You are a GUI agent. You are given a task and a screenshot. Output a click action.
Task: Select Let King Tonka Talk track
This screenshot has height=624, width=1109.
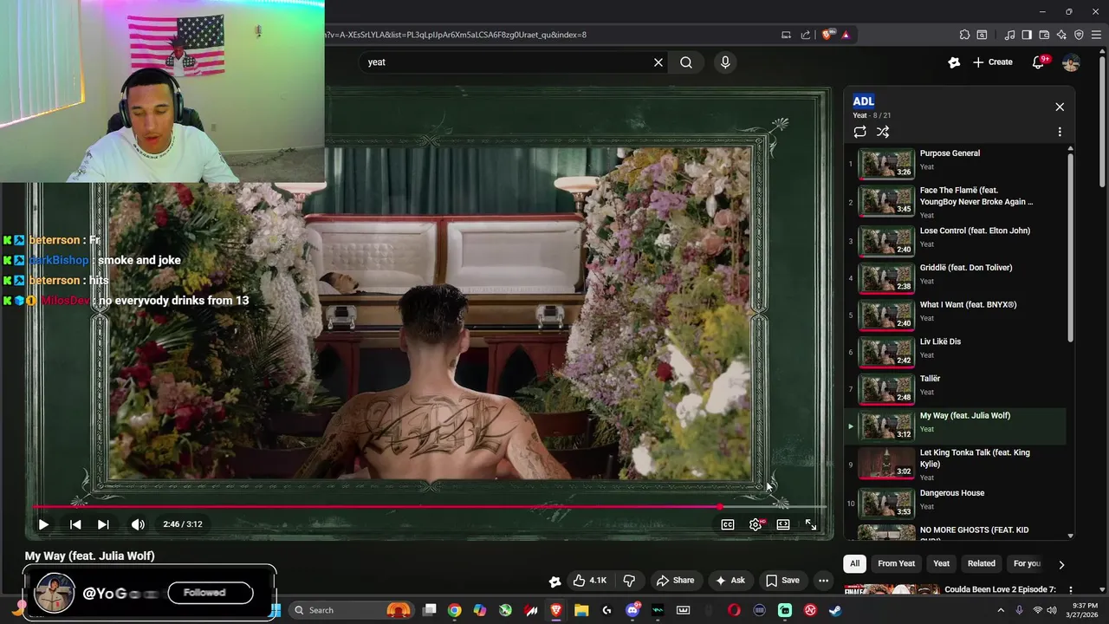click(x=956, y=465)
